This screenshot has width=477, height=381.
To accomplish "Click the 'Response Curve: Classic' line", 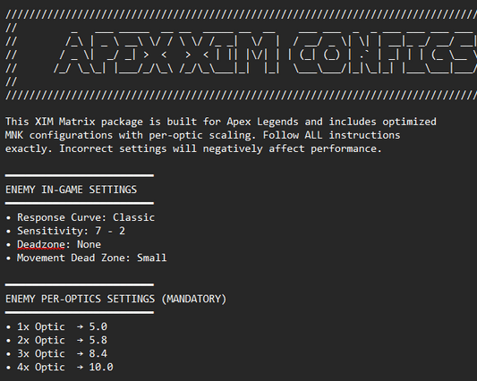I will (81, 217).
